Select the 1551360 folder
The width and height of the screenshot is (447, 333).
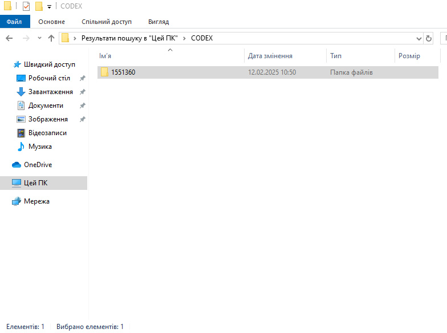click(123, 72)
